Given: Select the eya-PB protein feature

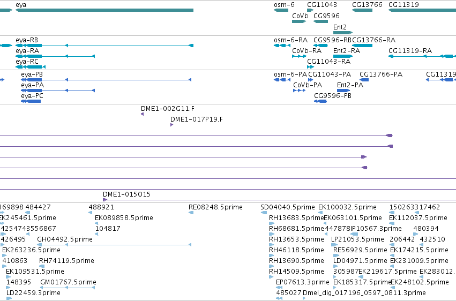Looking at the screenshot, I should pyautogui.click(x=106, y=80).
